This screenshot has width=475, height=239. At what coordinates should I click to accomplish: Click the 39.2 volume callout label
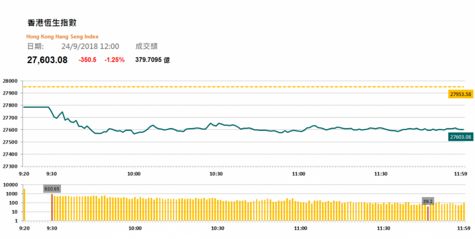pyautogui.click(x=428, y=201)
